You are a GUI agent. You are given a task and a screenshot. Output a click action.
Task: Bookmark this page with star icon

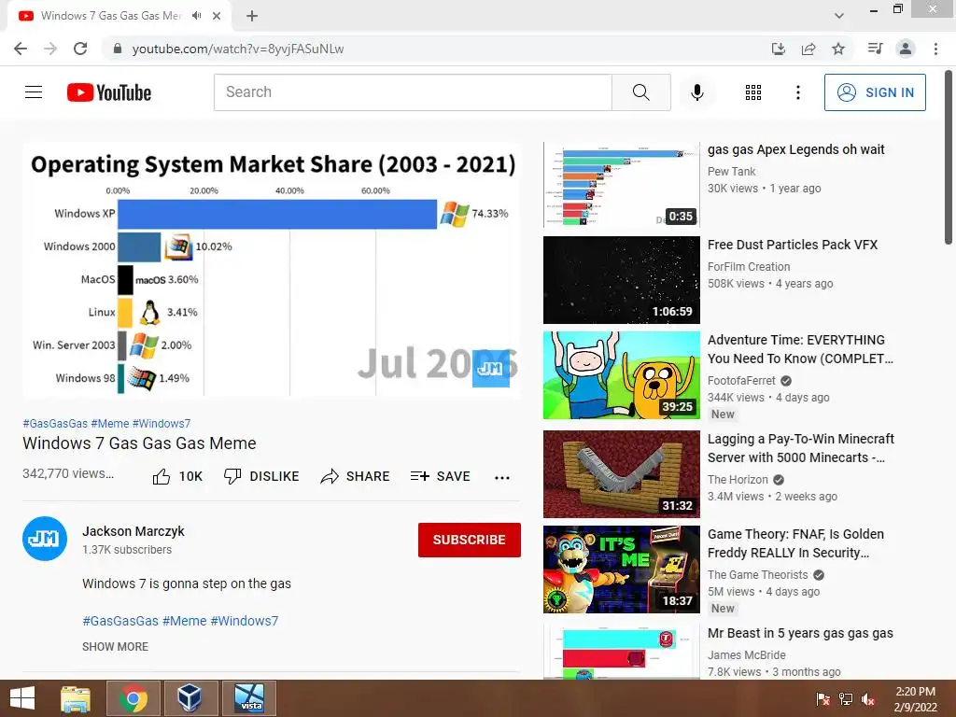click(x=838, y=49)
